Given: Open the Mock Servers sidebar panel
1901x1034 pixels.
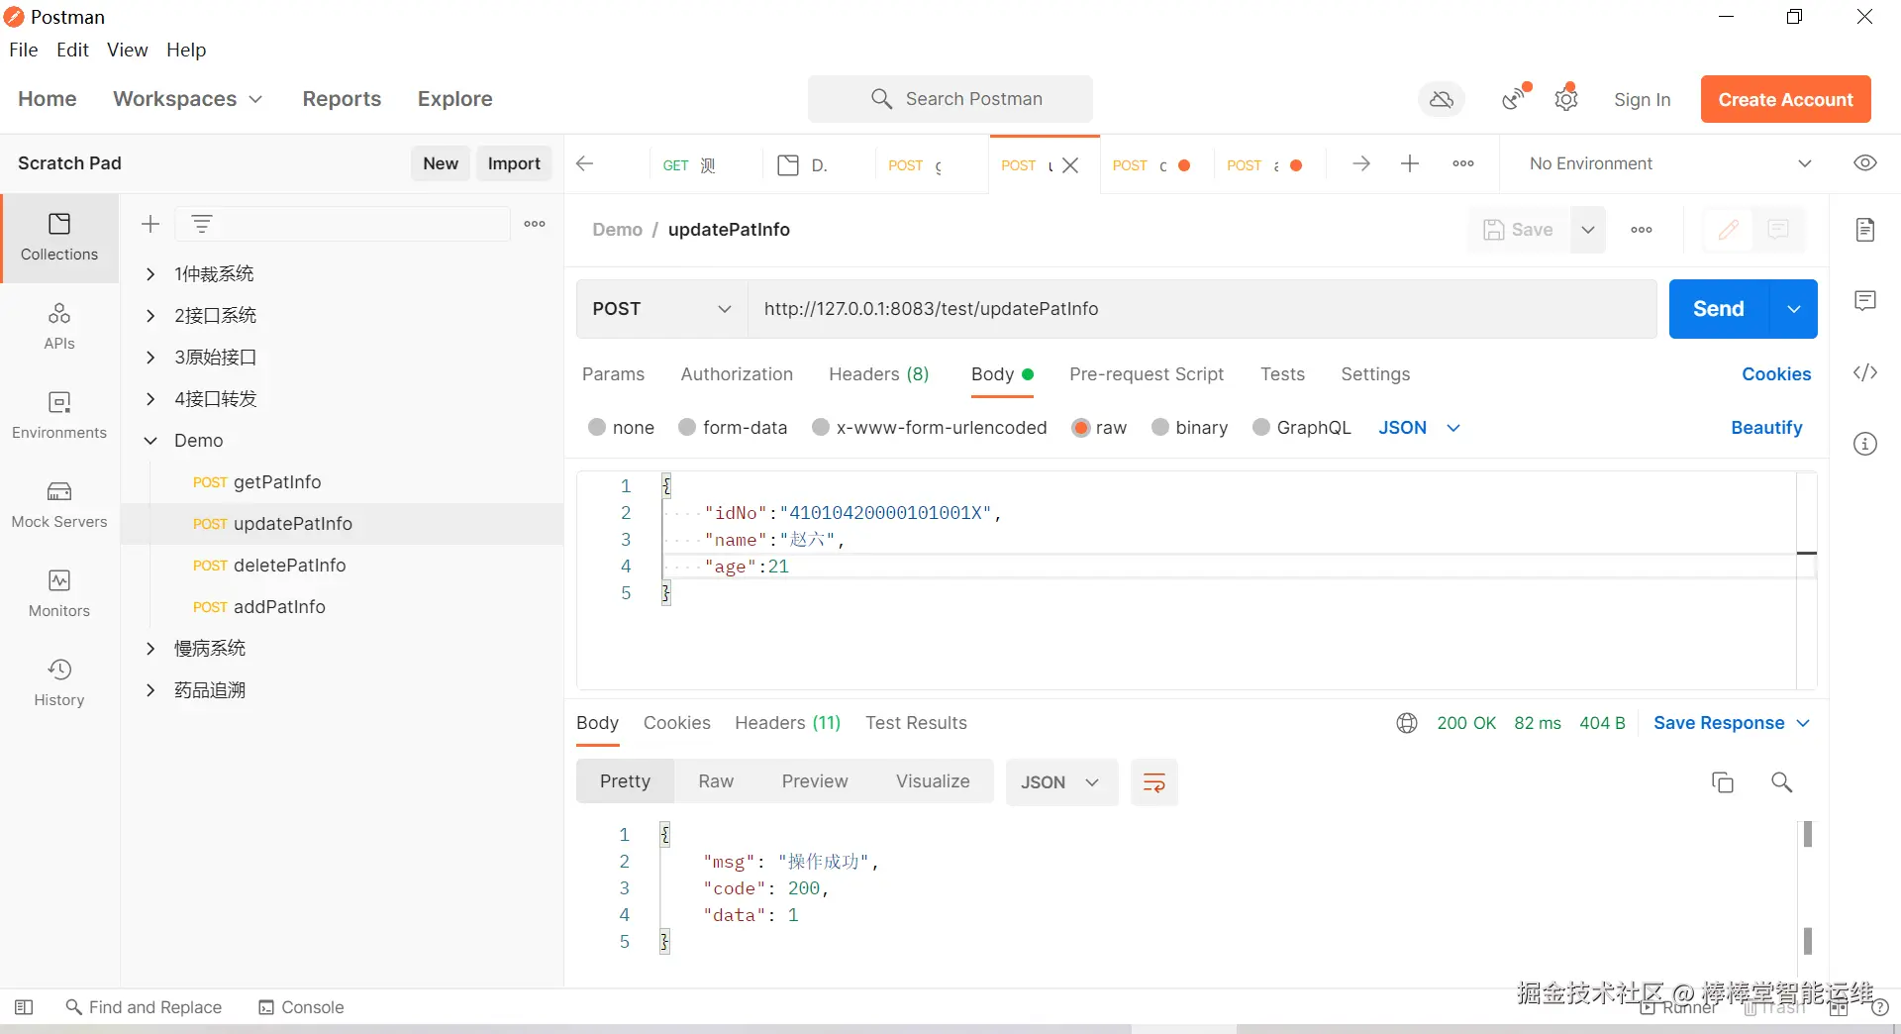Looking at the screenshot, I should (59, 504).
